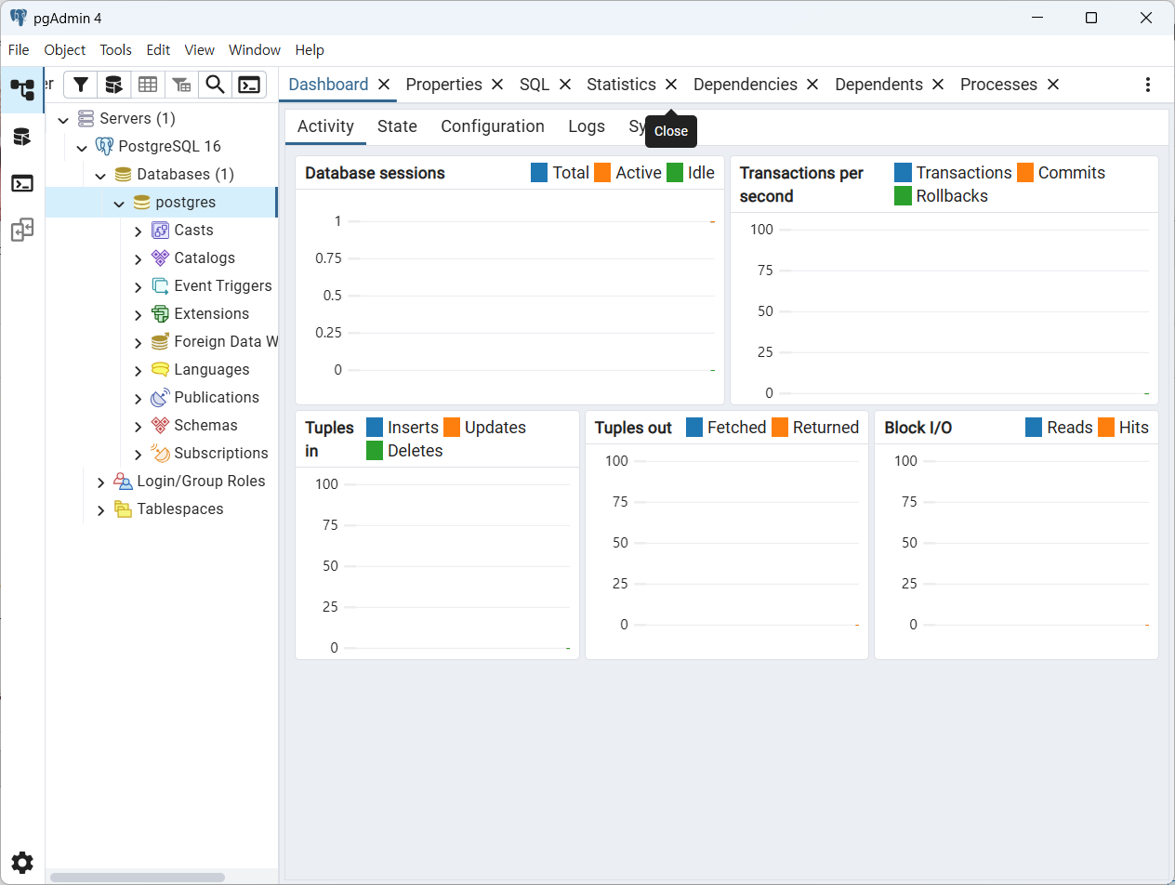This screenshot has height=885, width=1175.
Task: Click the Filtered table data toolbar icon
Action: (x=181, y=85)
